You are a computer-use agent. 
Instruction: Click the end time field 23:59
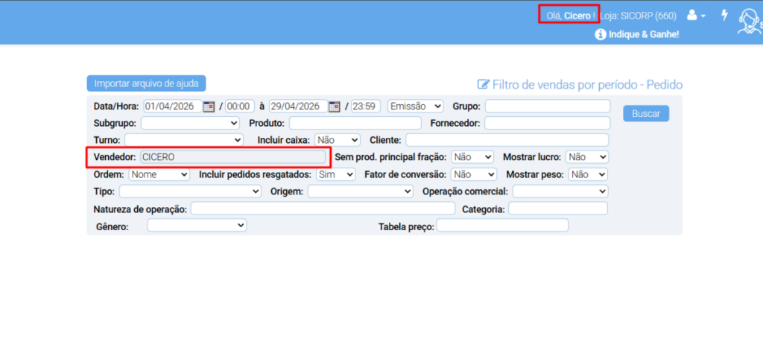(x=366, y=106)
